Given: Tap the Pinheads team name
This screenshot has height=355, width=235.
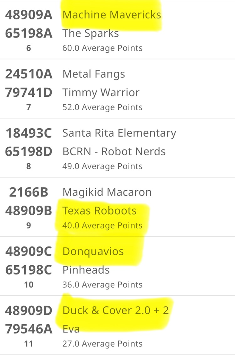Looking at the screenshot, I should 86,270.
